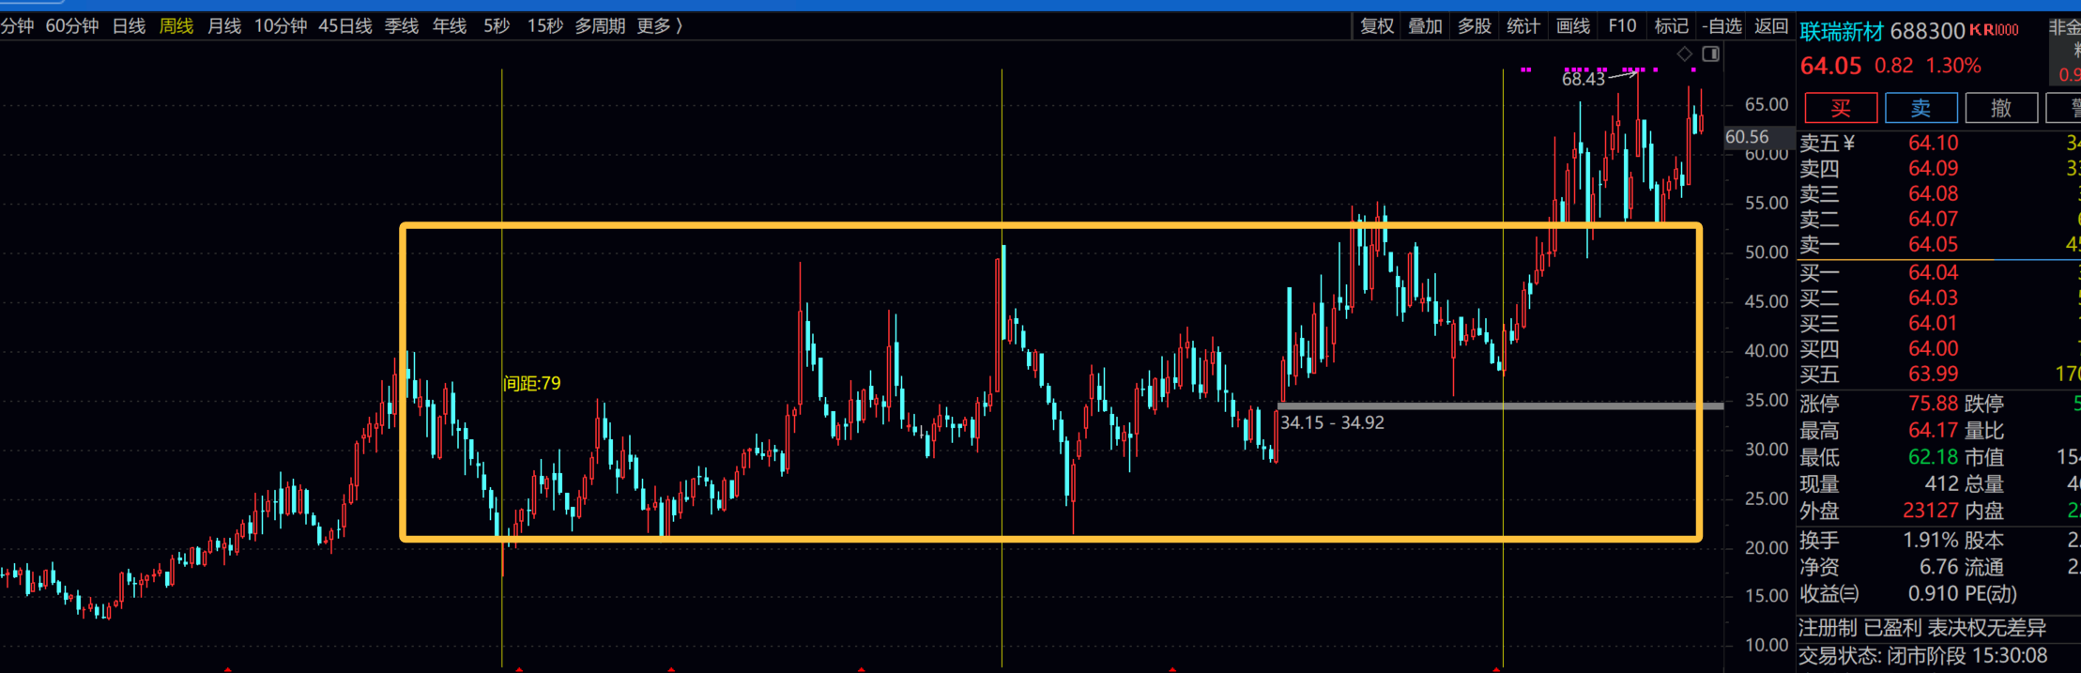Image resolution: width=2081 pixels, height=673 pixels.
Task: Click the 34.15 - 34.92 gray price line
Action: point(1500,406)
